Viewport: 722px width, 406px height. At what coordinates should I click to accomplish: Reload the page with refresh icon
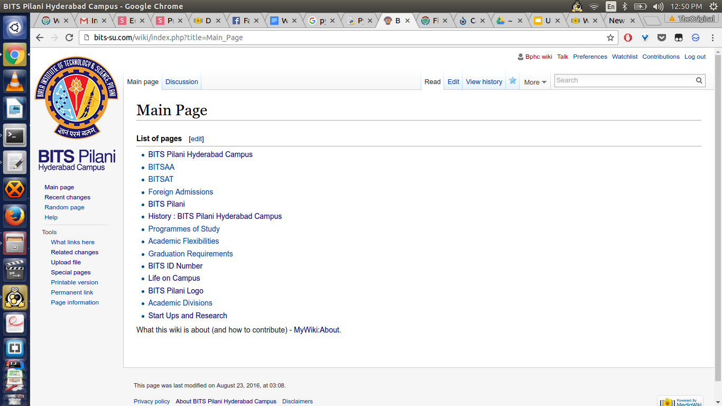click(69, 38)
